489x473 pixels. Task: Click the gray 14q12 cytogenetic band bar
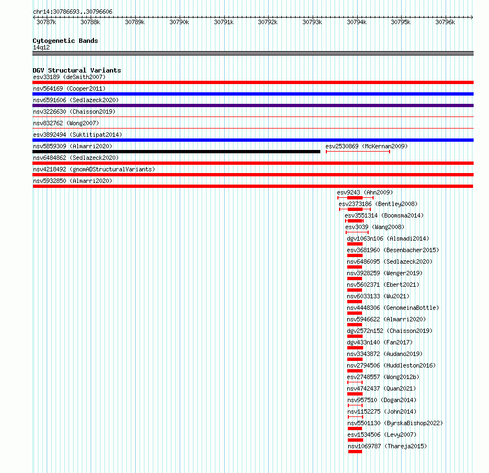click(253, 53)
